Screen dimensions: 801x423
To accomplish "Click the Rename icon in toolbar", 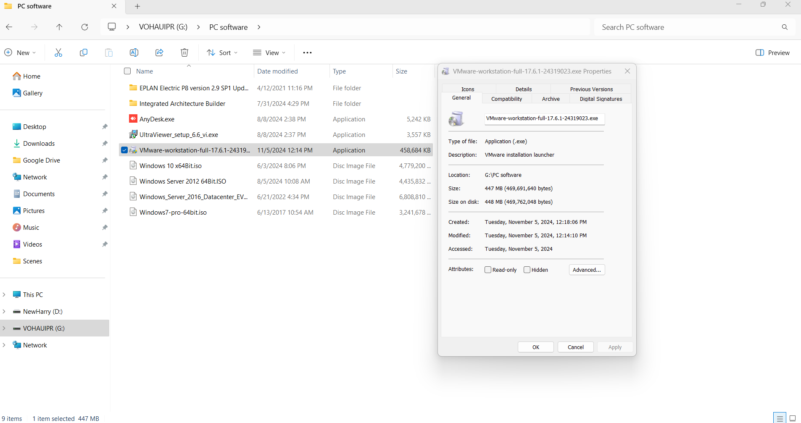I will click(134, 53).
